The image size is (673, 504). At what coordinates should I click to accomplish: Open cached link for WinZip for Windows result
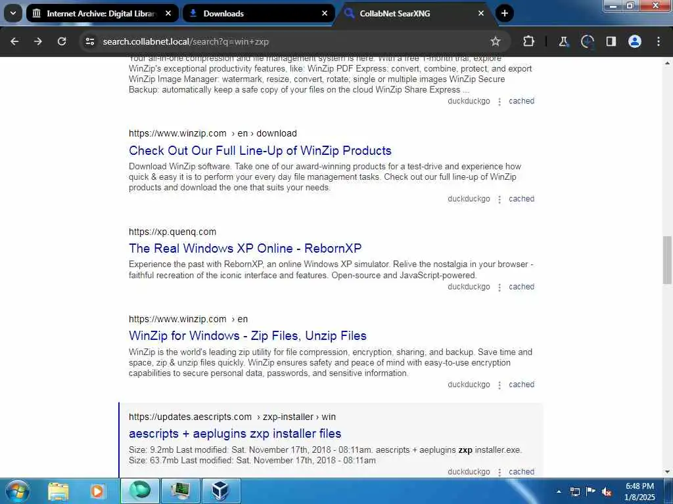521,385
